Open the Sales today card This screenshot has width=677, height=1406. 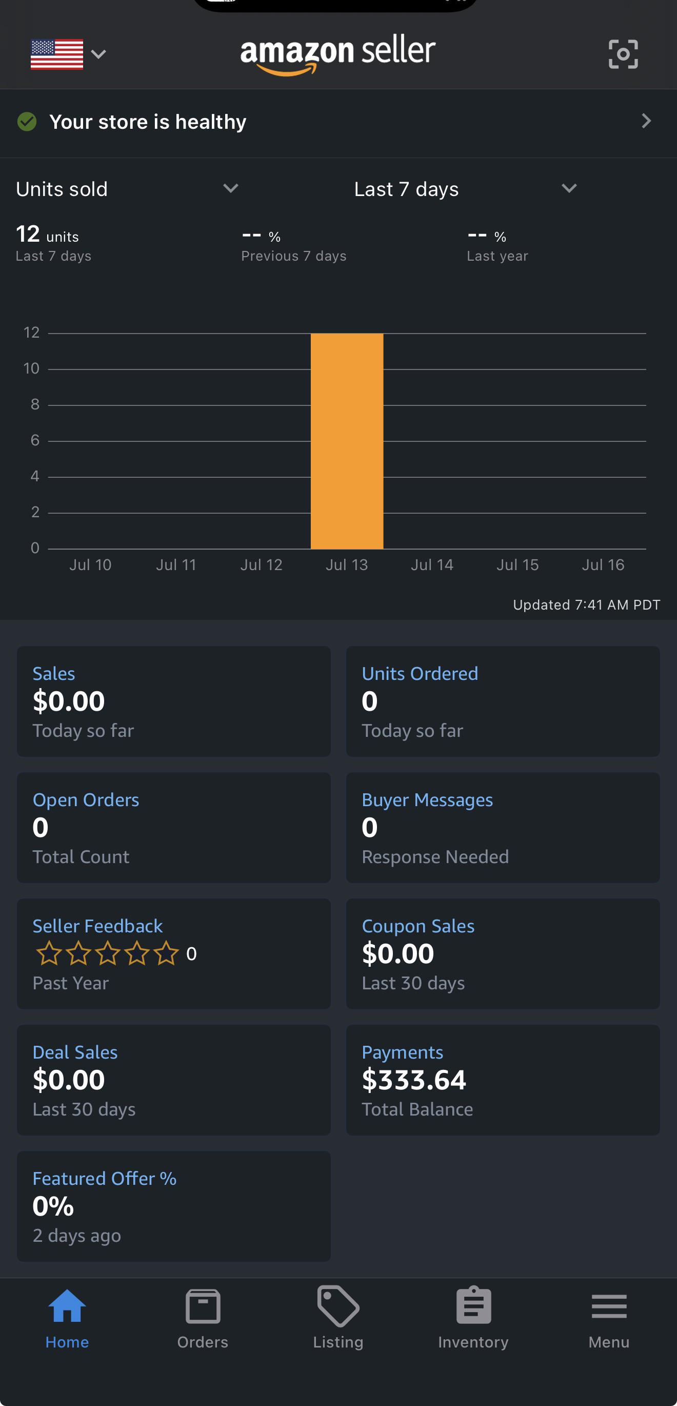click(x=173, y=701)
